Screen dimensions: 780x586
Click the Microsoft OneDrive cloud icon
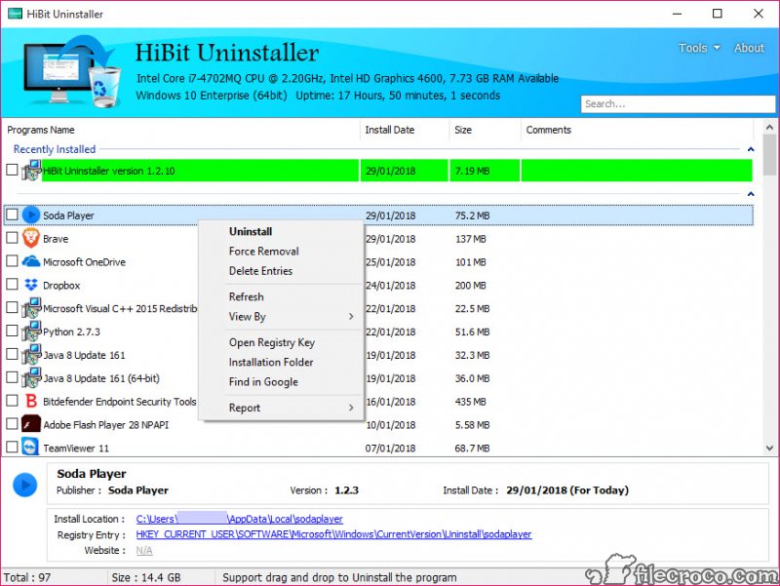click(31, 261)
